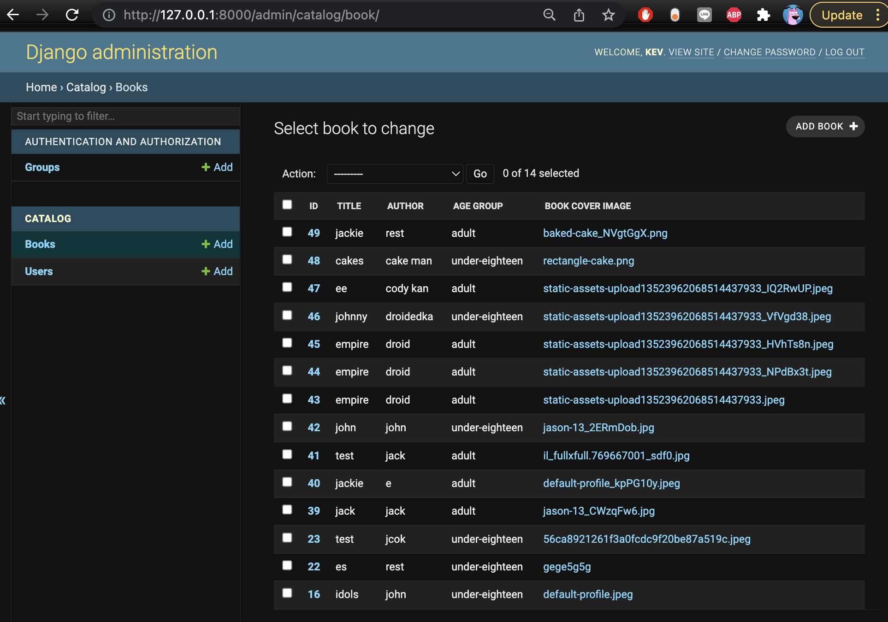
Task: Click the bookmark star icon
Action: 608,15
